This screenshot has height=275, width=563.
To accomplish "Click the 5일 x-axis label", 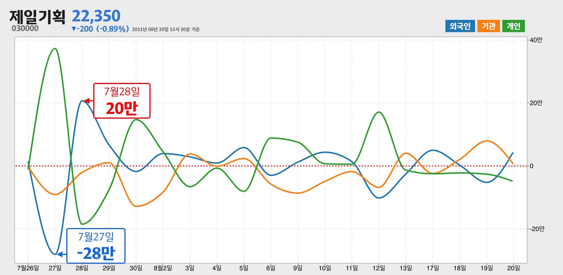I will [x=244, y=268].
